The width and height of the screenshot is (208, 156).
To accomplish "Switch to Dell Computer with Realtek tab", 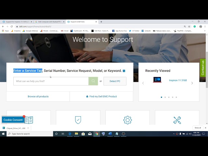I will [x=49, y=22].
